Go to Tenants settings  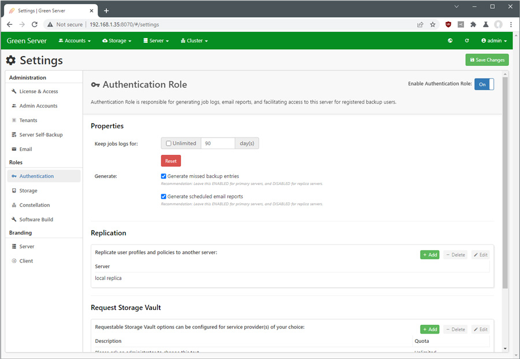[x=44, y=120]
